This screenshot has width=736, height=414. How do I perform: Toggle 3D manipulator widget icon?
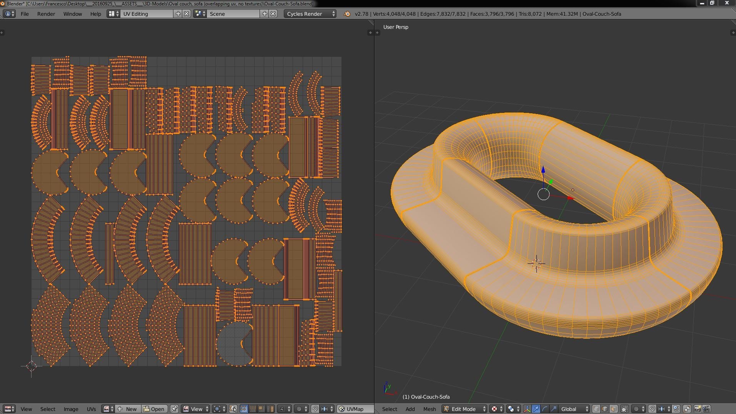pos(527,409)
